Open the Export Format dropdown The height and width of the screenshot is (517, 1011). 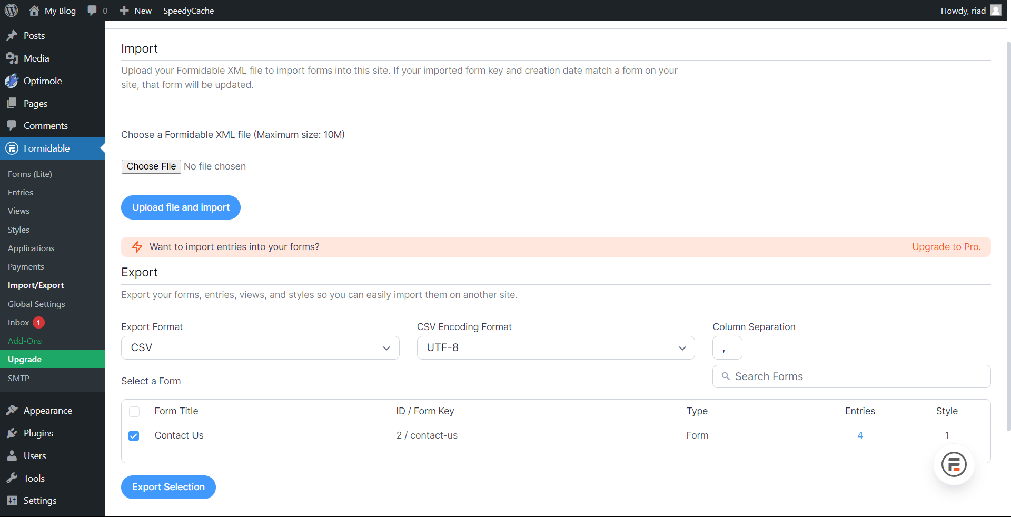click(x=260, y=347)
